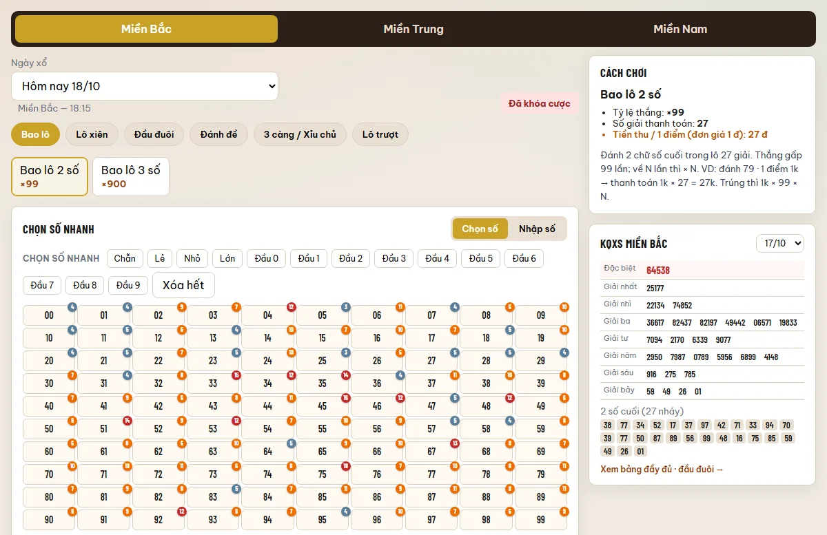Toggle number 27 in the betting grid

click(x=432, y=361)
